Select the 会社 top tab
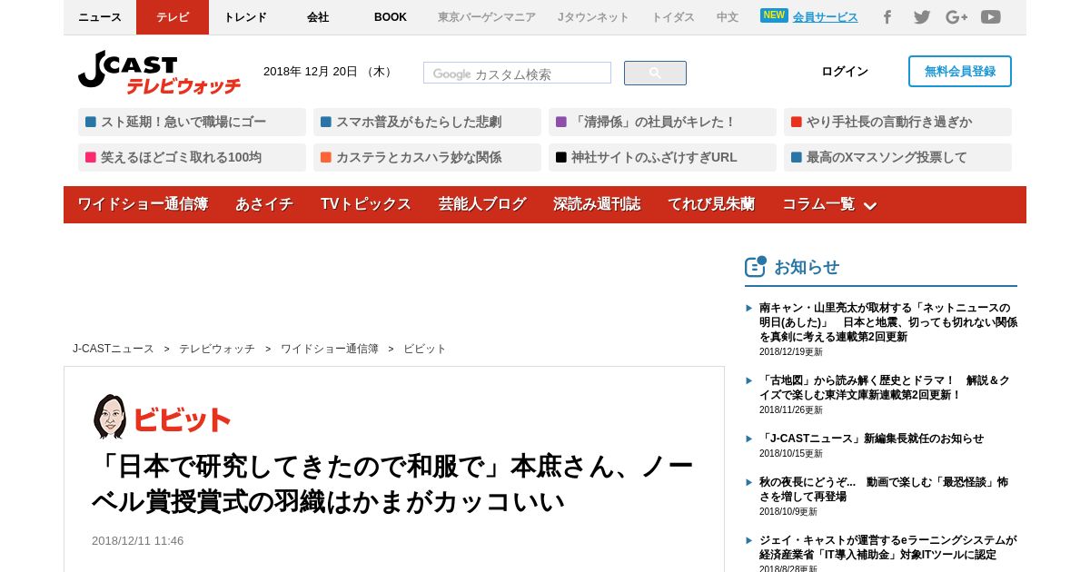The height and width of the screenshot is (572, 1090). pos(318,17)
